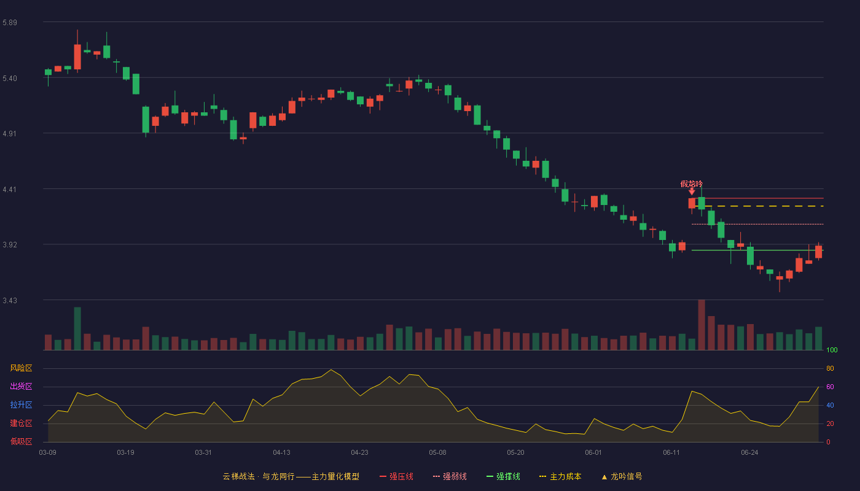Click the 3.92 price axis label

click(10, 245)
